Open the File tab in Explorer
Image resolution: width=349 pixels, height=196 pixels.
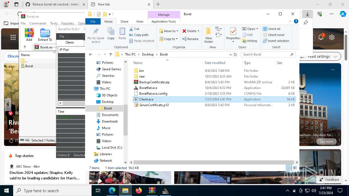pos(93,22)
